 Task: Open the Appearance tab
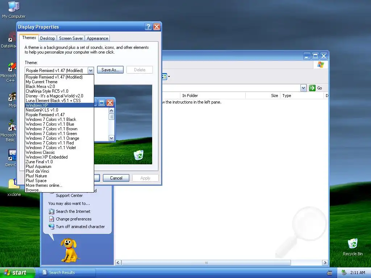coord(97,38)
